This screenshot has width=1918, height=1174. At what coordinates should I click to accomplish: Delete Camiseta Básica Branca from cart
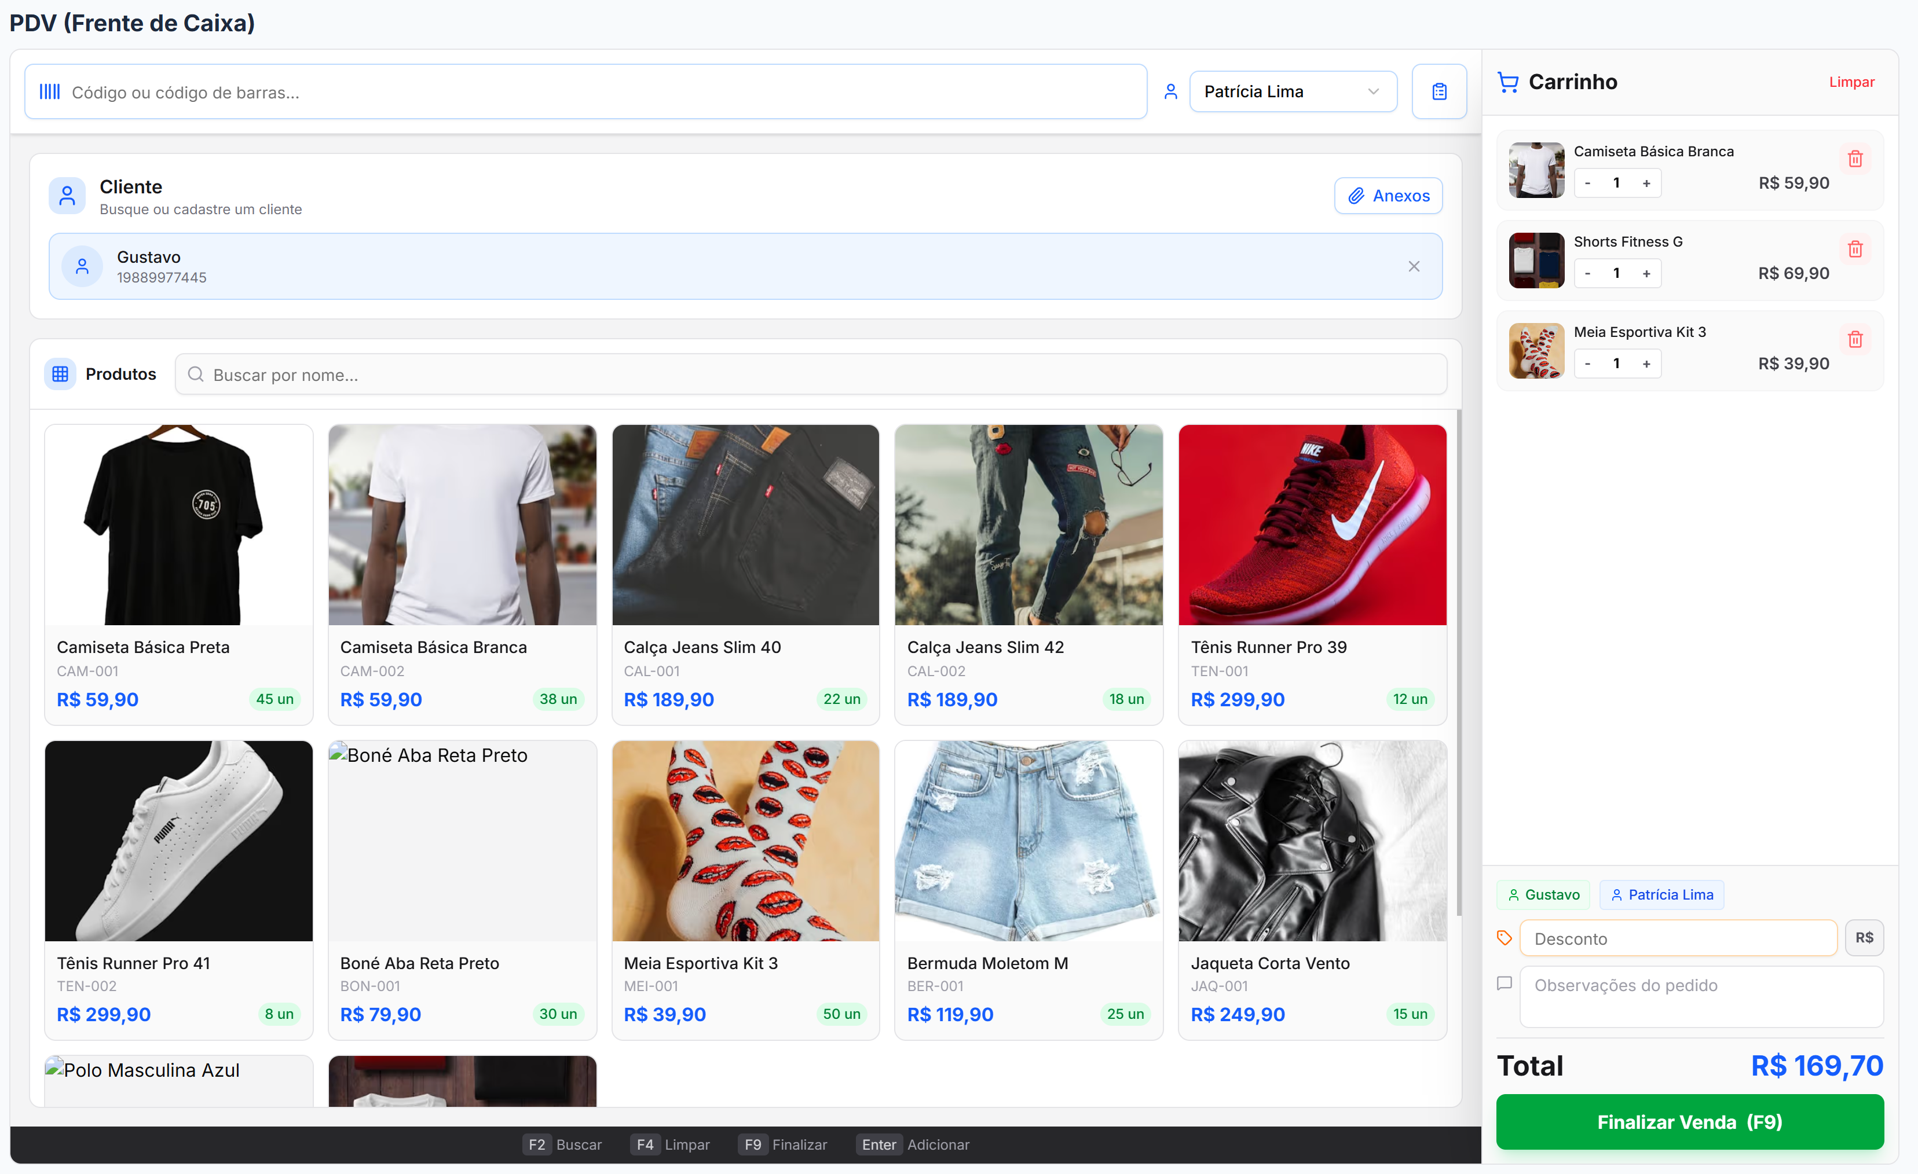(1854, 159)
